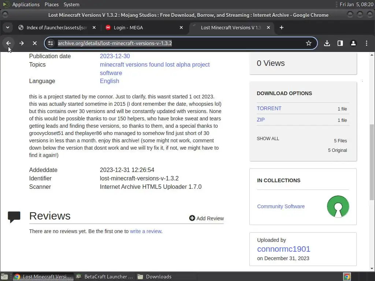The image size is (375, 281).
Task: Open Chrome three-dot menu
Action: click(x=366, y=43)
